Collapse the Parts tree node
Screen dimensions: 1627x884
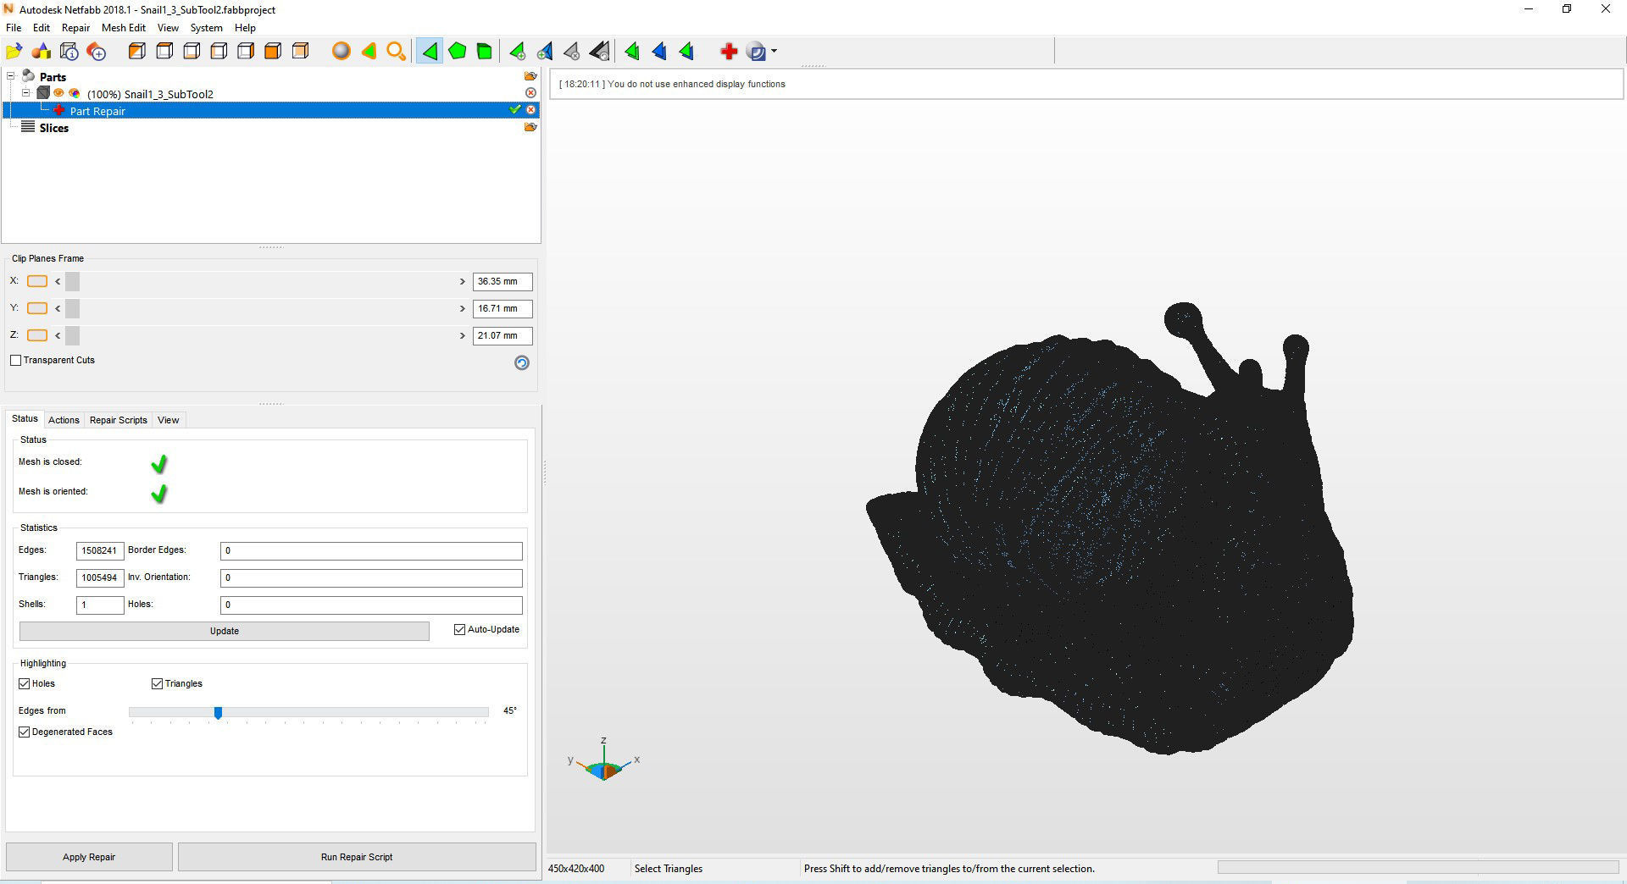pyautogui.click(x=11, y=76)
